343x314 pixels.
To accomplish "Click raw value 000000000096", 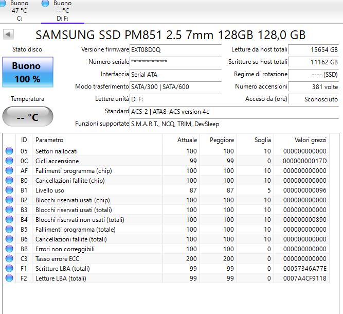I will point(304,190).
